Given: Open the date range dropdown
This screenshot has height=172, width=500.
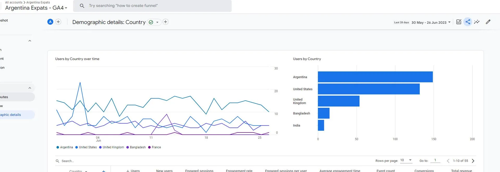Looking at the screenshot, I should tap(431, 23).
